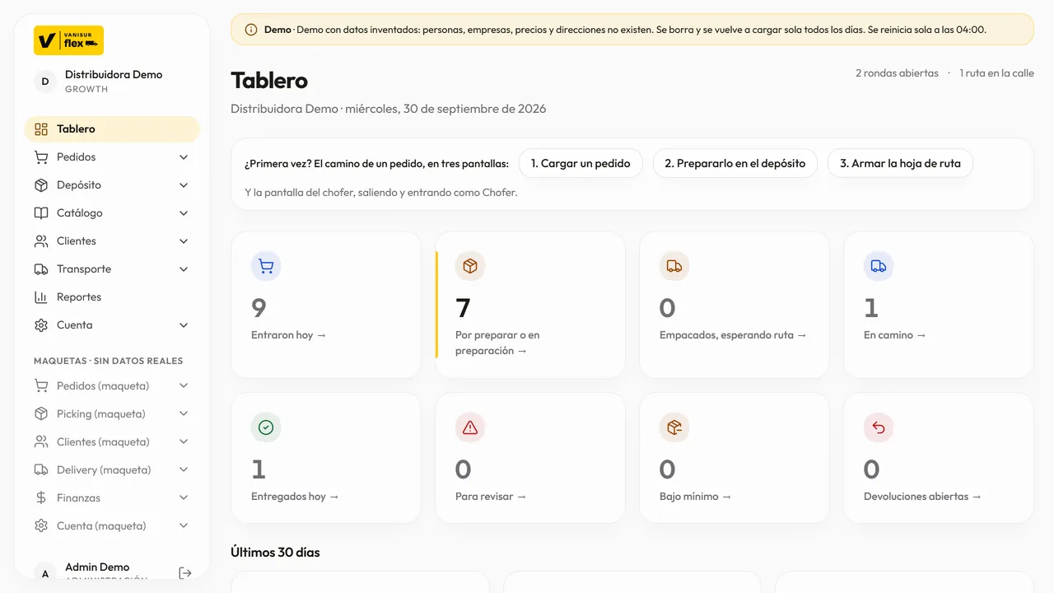Click the Vanisur flex logo
Screen dimensions: 1054x593
point(68,40)
